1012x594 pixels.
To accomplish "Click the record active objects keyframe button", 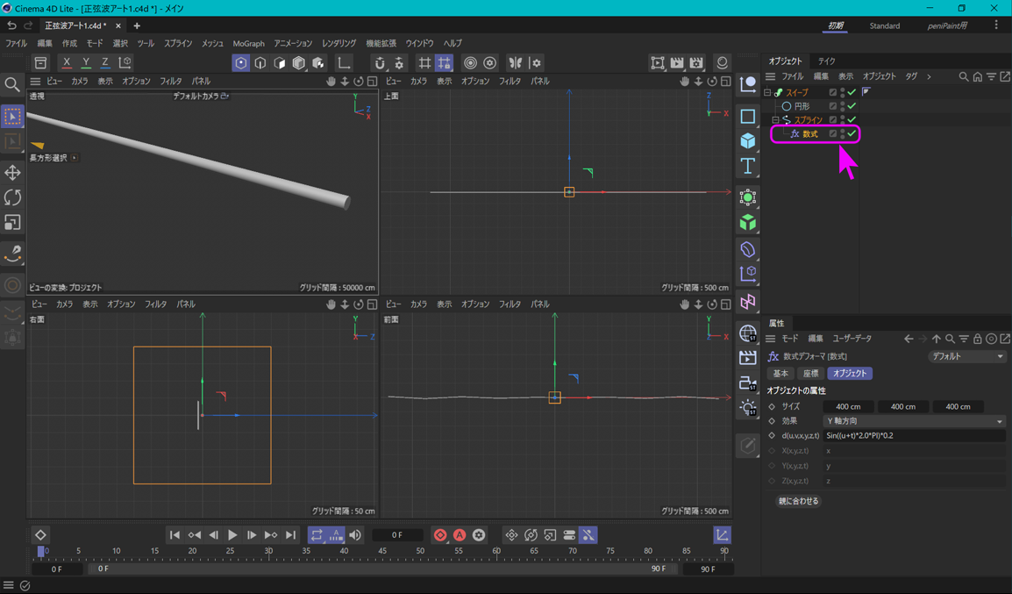I will coord(440,535).
